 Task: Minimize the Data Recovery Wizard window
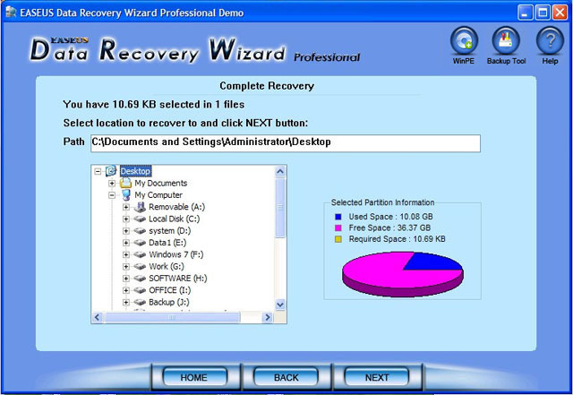[x=526, y=13]
